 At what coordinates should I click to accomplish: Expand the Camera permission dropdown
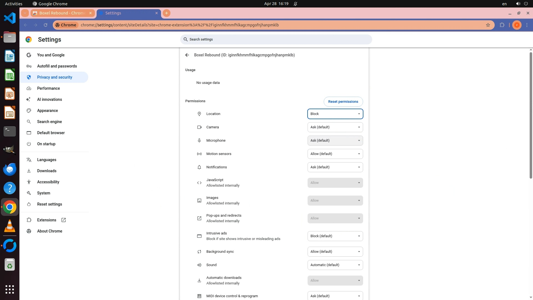[x=335, y=127]
